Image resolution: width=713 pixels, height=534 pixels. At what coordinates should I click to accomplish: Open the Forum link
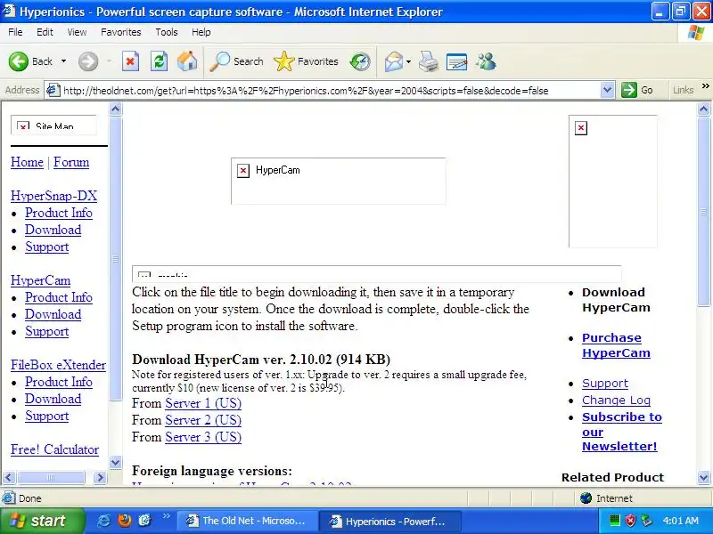pyautogui.click(x=71, y=162)
